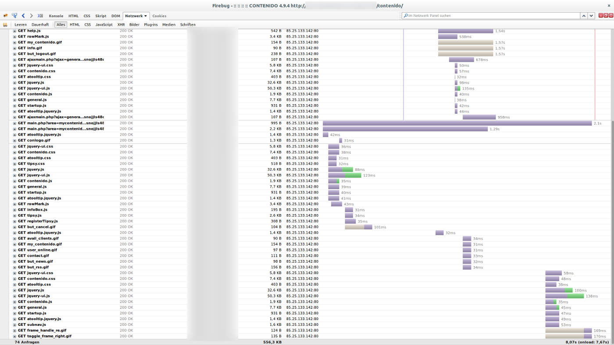Click break-on icon left of Leeren

coord(5,25)
